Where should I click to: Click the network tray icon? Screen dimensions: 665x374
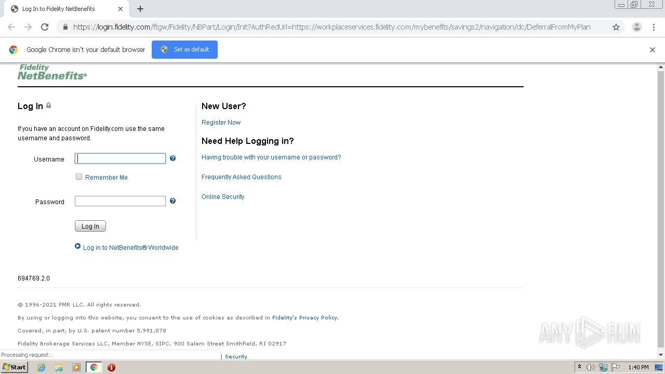(x=603, y=367)
